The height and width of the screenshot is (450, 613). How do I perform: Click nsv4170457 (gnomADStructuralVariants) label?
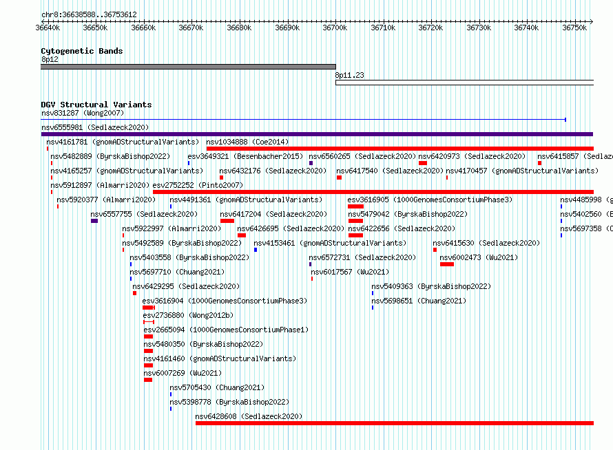point(522,171)
